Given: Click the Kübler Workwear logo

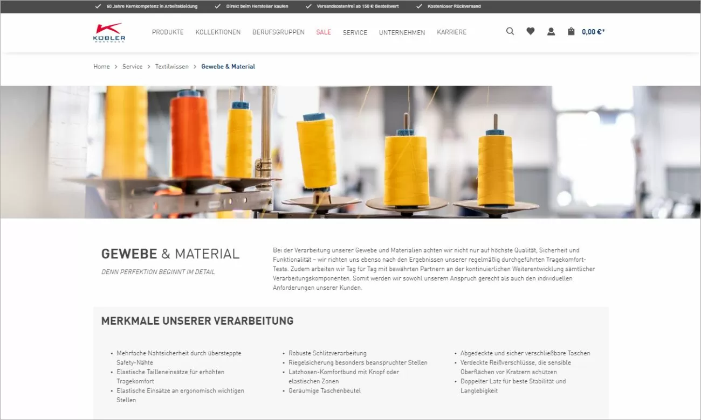Looking at the screenshot, I should pyautogui.click(x=108, y=32).
